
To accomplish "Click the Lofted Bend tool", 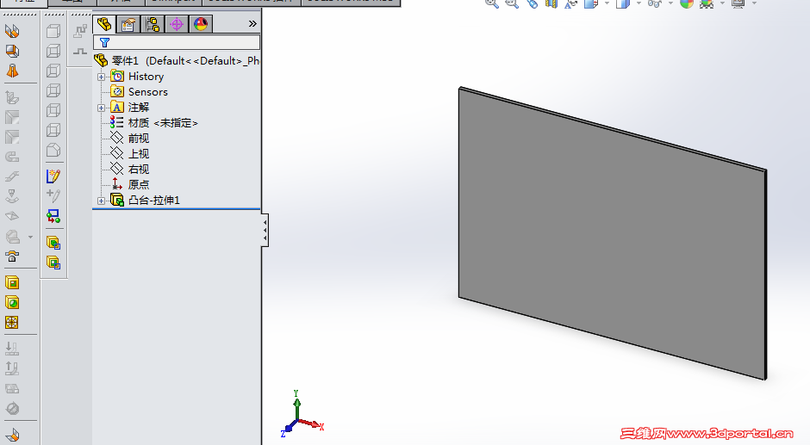I will (x=12, y=71).
